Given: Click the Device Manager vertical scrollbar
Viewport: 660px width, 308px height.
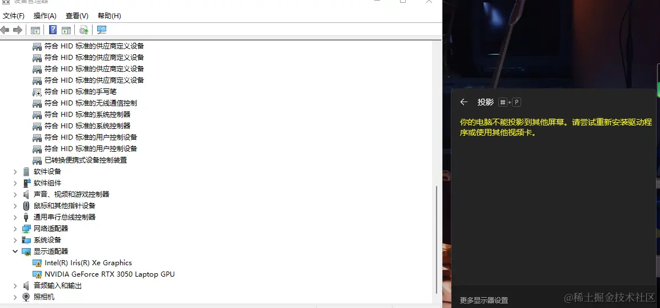Looking at the screenshot, I should pyautogui.click(x=437, y=240).
